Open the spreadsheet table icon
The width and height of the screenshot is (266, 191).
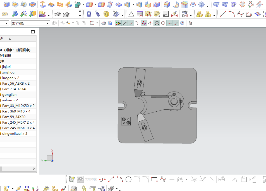(140, 14)
